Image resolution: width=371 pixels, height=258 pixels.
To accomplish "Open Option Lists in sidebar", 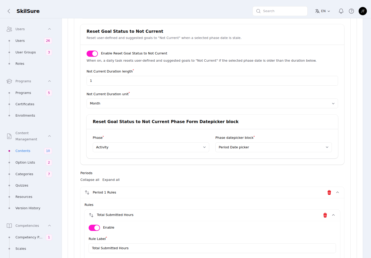I will pos(25,163).
